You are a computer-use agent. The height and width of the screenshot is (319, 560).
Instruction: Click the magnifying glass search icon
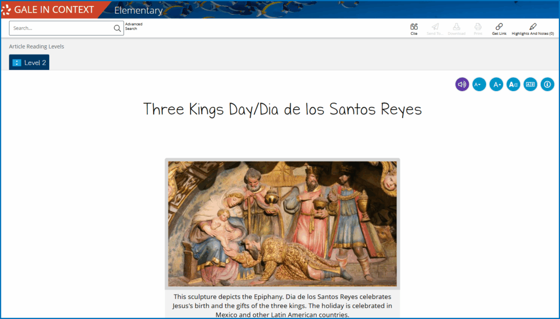[x=117, y=28]
